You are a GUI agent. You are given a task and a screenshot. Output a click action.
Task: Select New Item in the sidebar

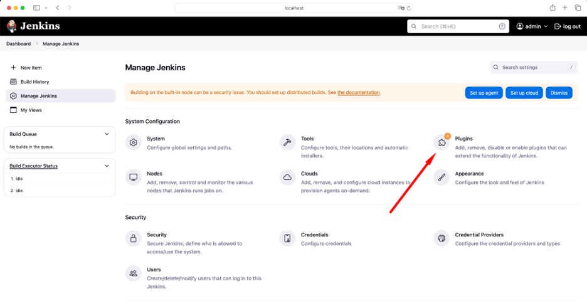coord(61,68)
